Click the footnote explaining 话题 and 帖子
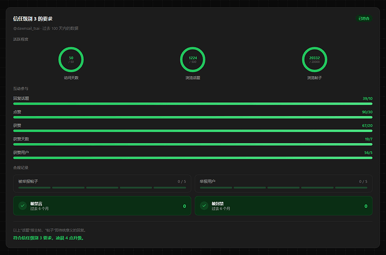 click(x=49, y=230)
